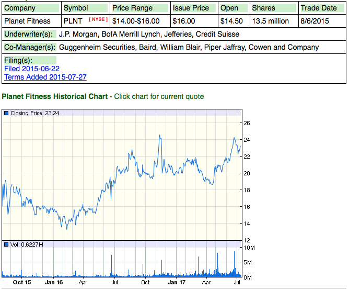Screen dimensions: 349x289
Task: Select the J.P. Morgan underwriters list text
Action: 149,34
